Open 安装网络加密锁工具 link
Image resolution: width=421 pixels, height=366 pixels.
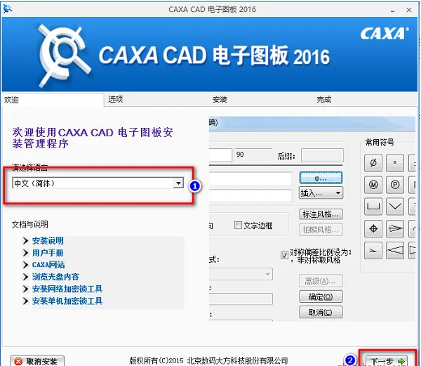[x=67, y=289]
